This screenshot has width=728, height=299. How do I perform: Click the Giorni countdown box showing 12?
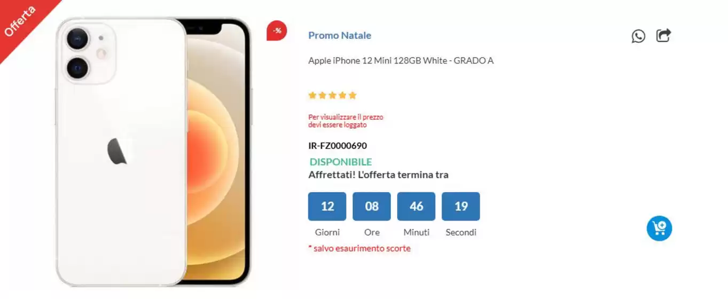coord(327,206)
